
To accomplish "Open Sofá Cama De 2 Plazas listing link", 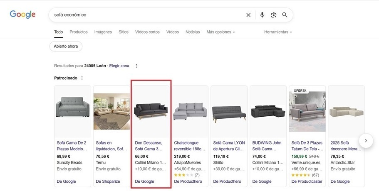I will tap(72, 145).
